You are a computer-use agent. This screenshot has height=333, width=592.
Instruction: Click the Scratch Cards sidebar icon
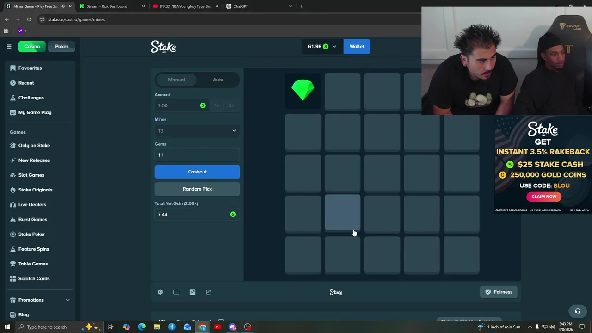tap(13, 278)
